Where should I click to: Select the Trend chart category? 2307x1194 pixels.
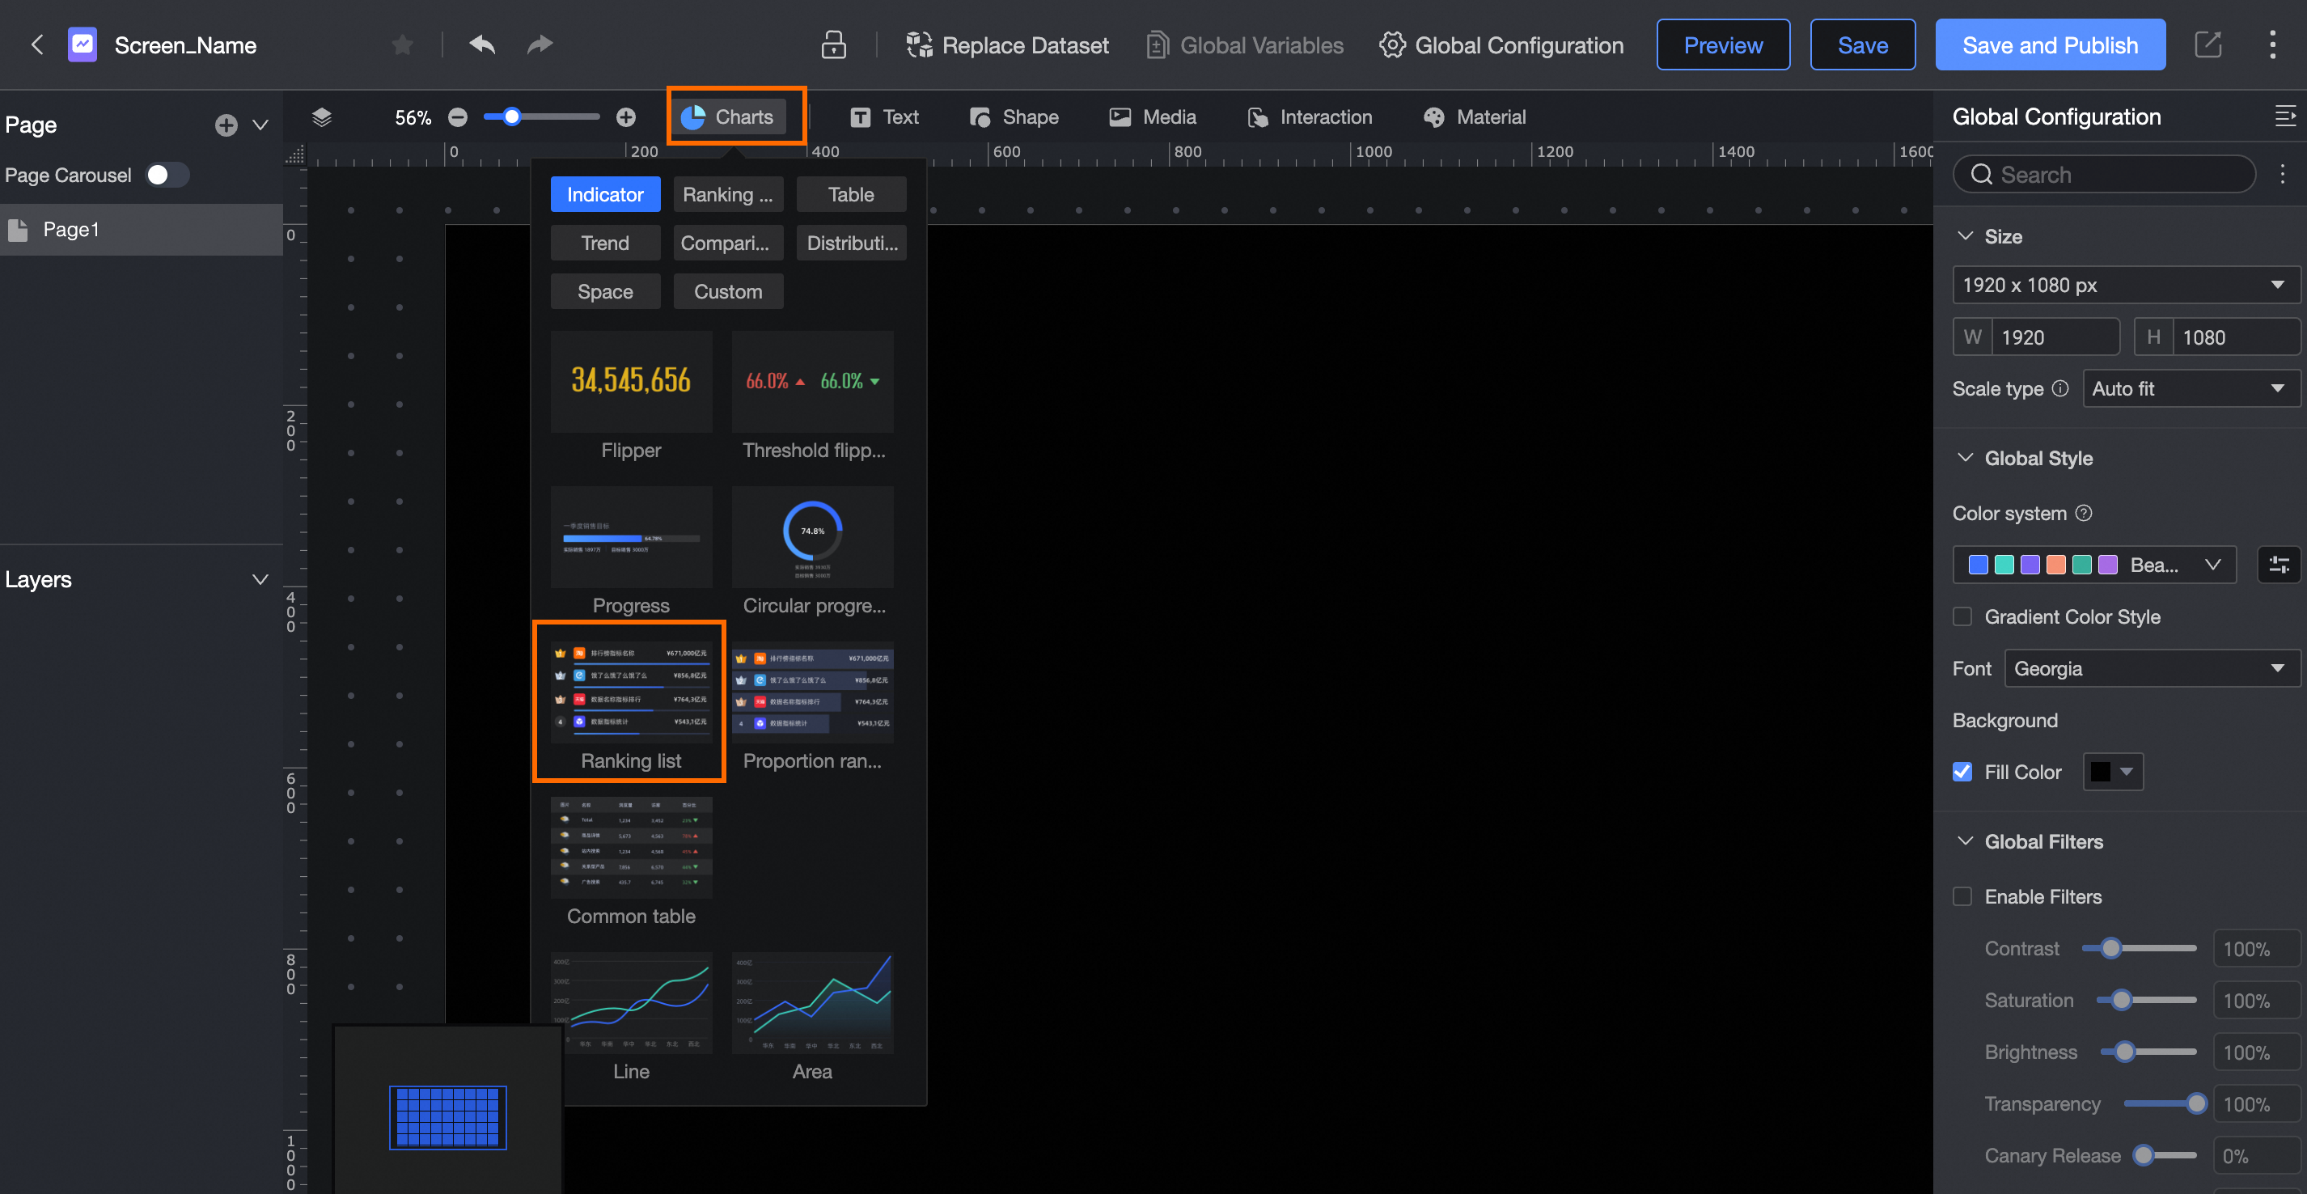pyautogui.click(x=604, y=243)
